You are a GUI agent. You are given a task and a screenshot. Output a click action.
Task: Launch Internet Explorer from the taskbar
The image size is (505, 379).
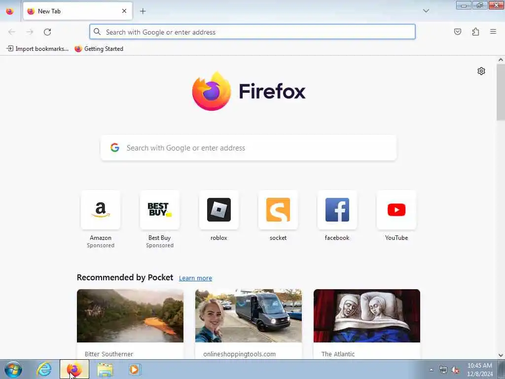[44, 369]
